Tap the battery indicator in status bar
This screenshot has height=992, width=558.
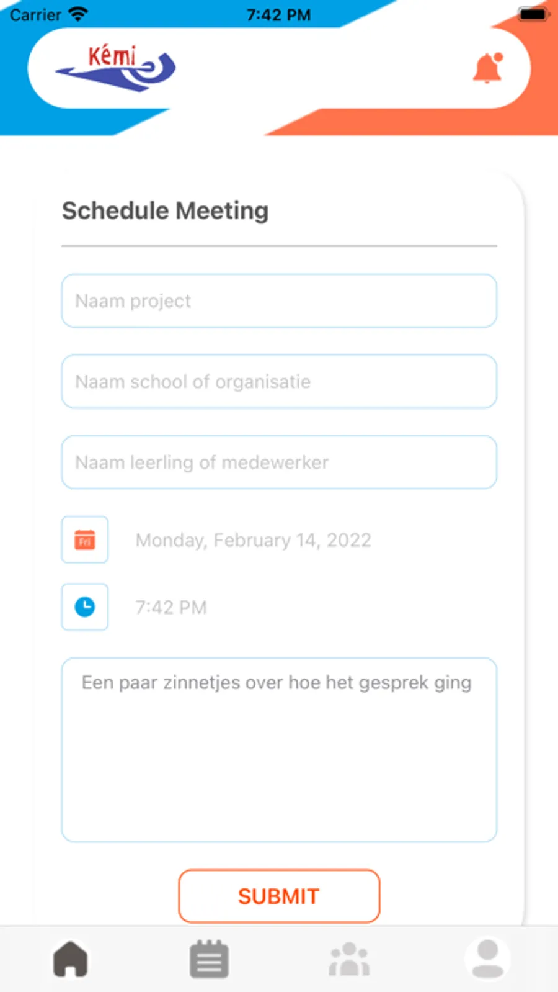pyautogui.click(x=532, y=14)
